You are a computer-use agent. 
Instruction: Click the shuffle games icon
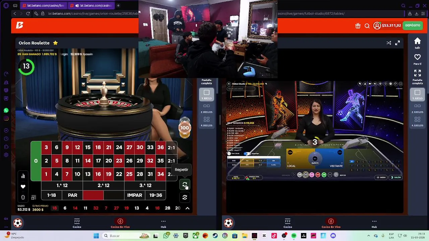[389, 43]
